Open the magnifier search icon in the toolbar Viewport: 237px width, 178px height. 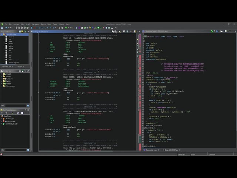coord(116,27)
